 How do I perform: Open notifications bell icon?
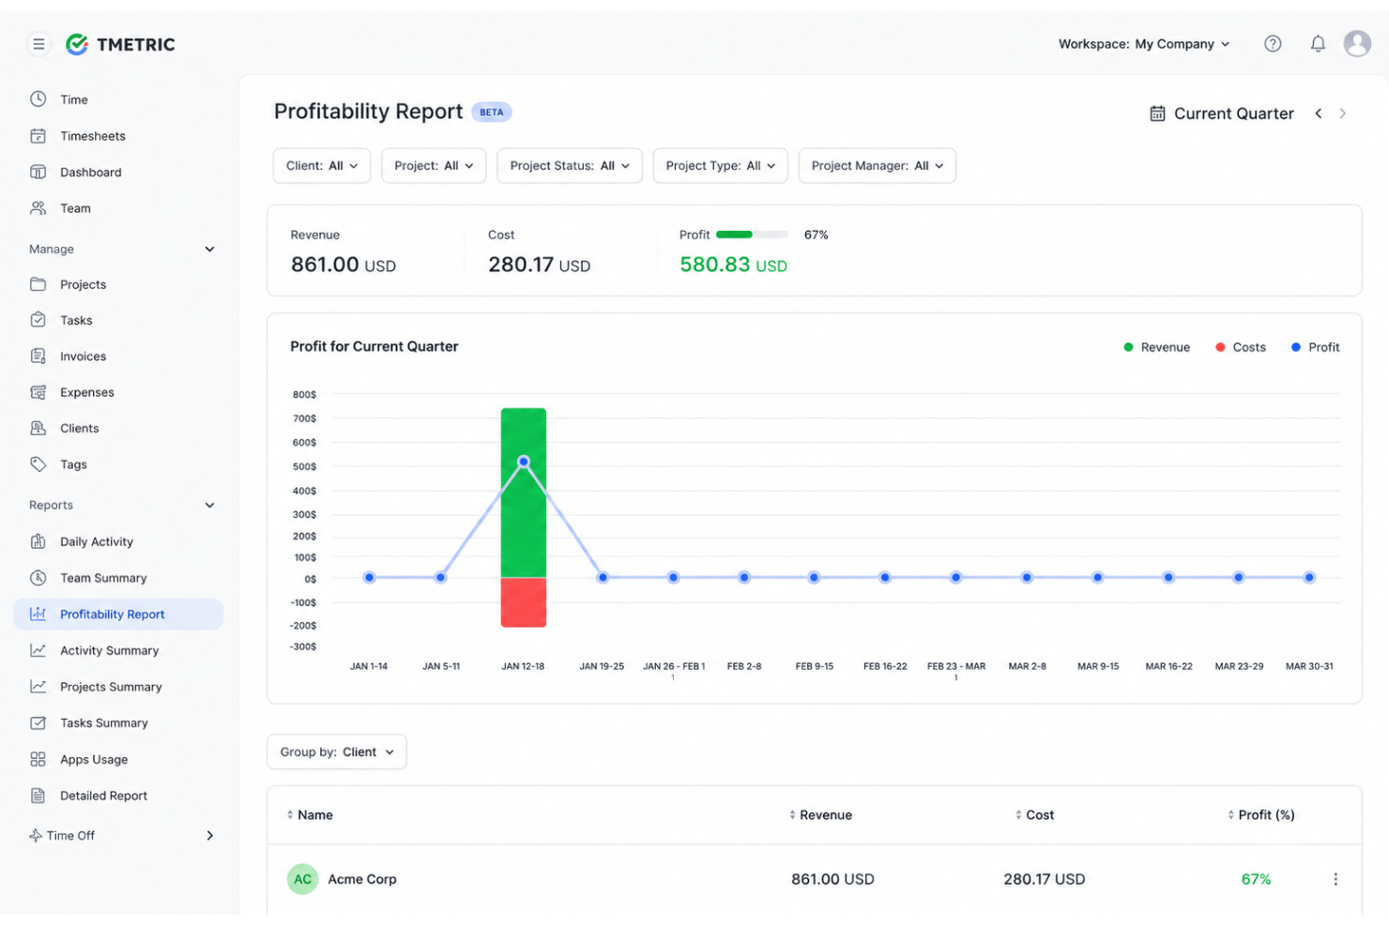point(1318,44)
